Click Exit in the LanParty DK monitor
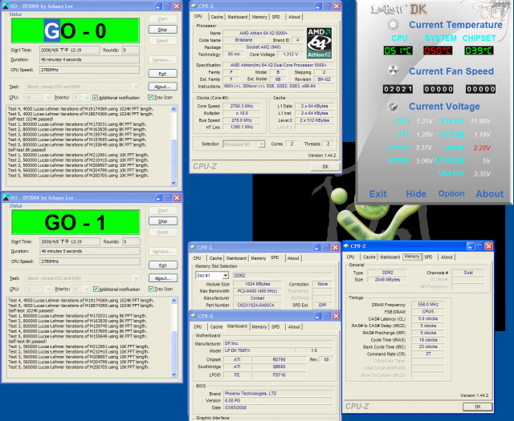The width and height of the screenshot is (514, 421). [x=377, y=194]
